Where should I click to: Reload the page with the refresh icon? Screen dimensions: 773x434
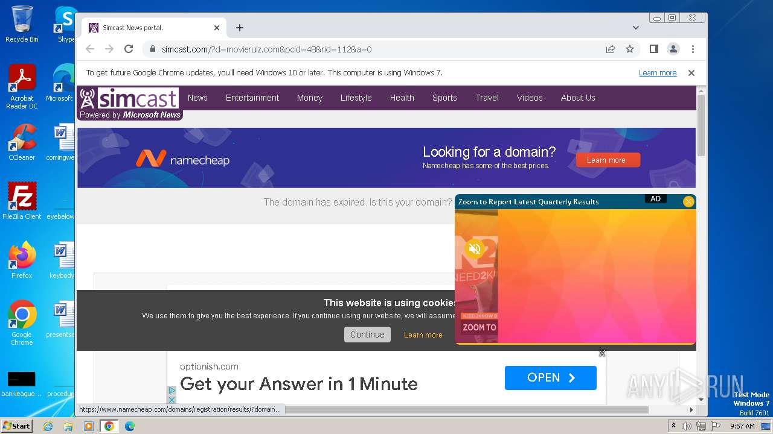(x=129, y=49)
